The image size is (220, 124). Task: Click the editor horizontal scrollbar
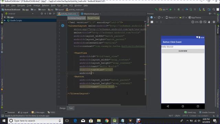94,105
